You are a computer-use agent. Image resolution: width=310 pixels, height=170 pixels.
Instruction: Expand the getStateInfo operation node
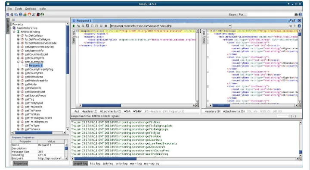pos(18,88)
